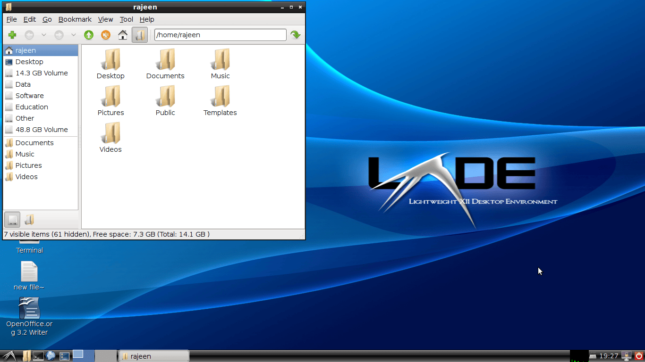645x362 pixels.
Task: Select OpenOffice.org 3.2 Writer desktop icon
Action: point(29,316)
